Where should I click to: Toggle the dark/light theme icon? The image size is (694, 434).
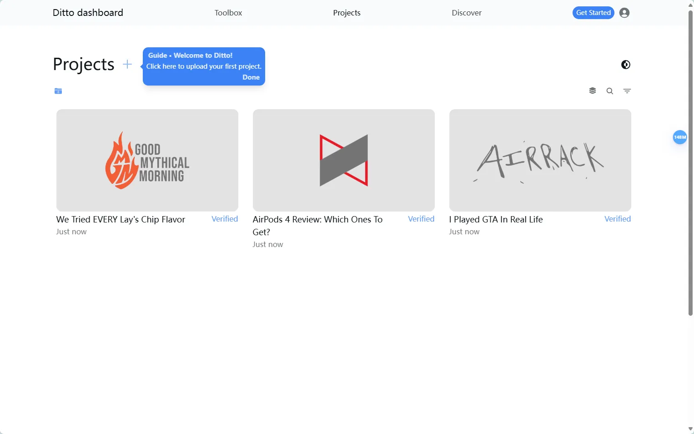626,65
